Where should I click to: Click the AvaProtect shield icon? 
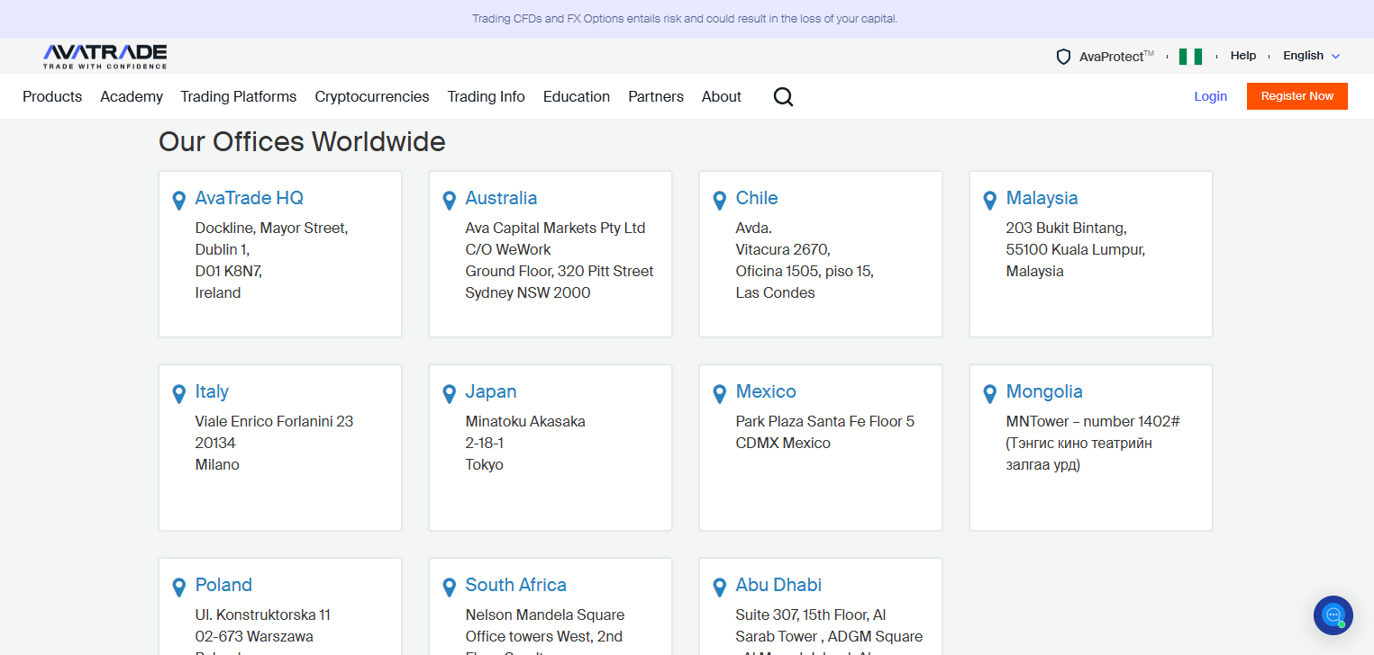pos(1063,57)
